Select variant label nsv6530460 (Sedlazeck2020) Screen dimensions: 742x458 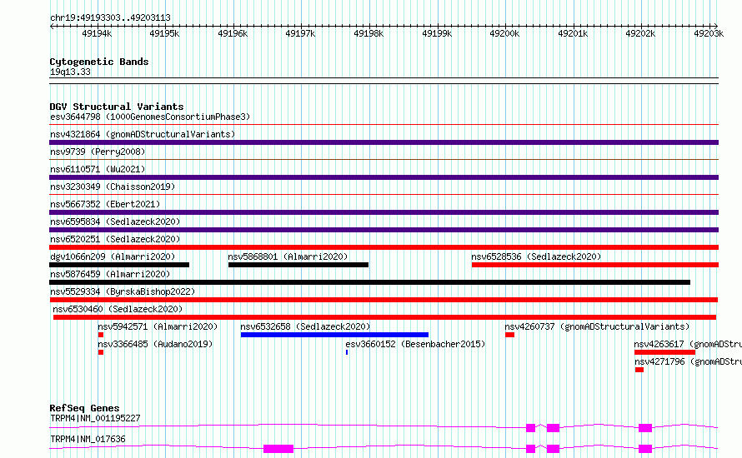(x=118, y=309)
